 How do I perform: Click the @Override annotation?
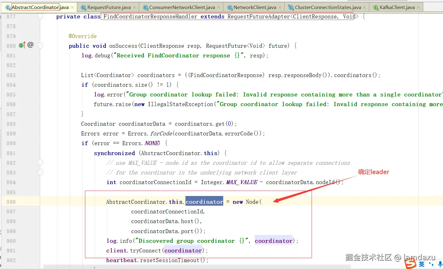click(83, 36)
